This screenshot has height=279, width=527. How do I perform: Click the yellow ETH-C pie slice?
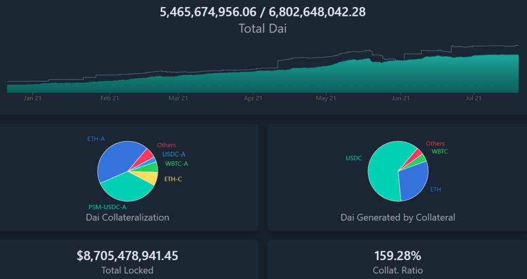[x=151, y=178]
